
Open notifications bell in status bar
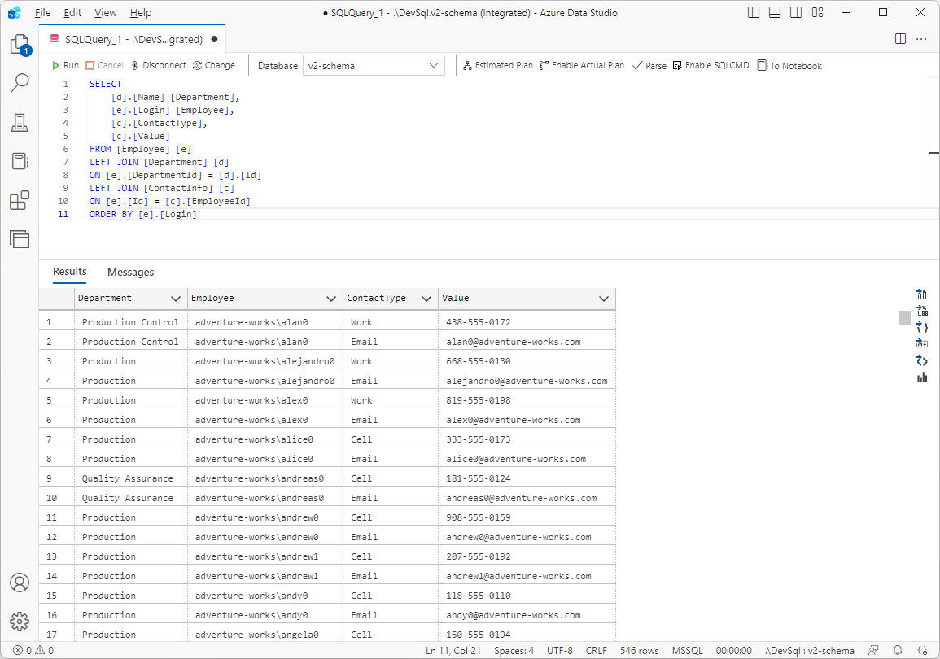(898, 650)
